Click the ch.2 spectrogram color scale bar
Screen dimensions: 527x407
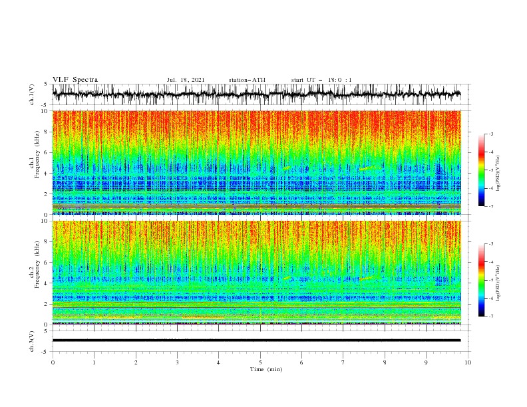[x=482, y=280]
